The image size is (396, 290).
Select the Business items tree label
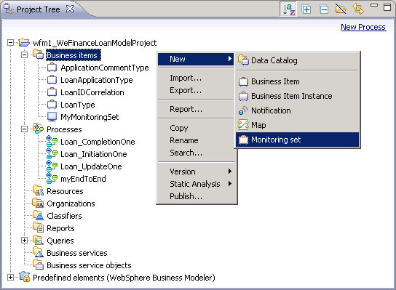click(x=74, y=55)
